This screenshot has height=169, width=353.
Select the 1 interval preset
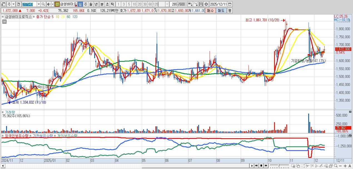[x=118, y=4]
